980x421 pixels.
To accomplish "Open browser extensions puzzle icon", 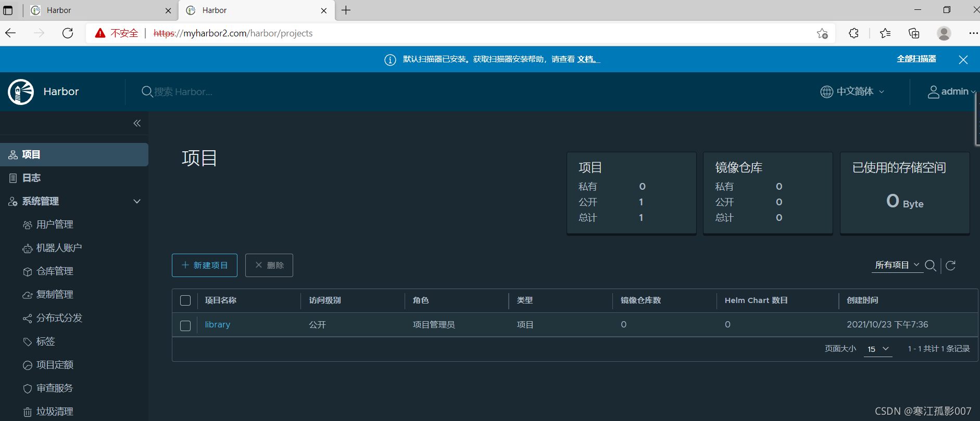I will point(853,33).
